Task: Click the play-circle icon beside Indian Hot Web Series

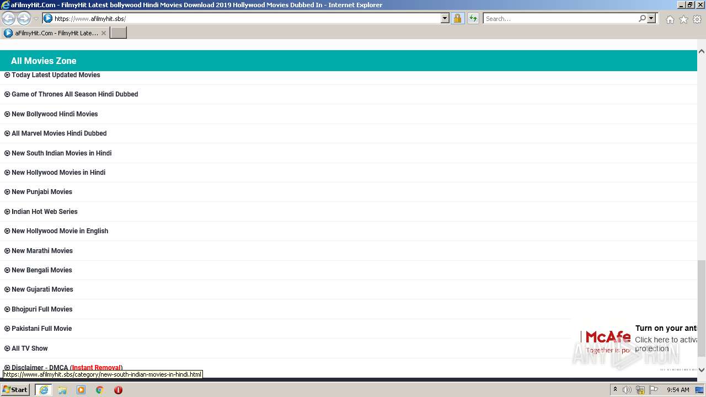Action: [7, 212]
